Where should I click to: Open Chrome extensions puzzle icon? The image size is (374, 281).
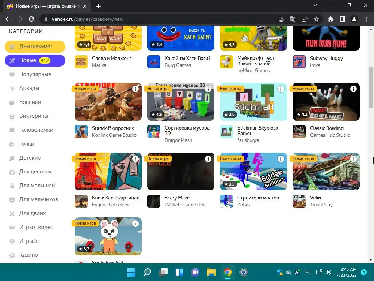(x=331, y=19)
